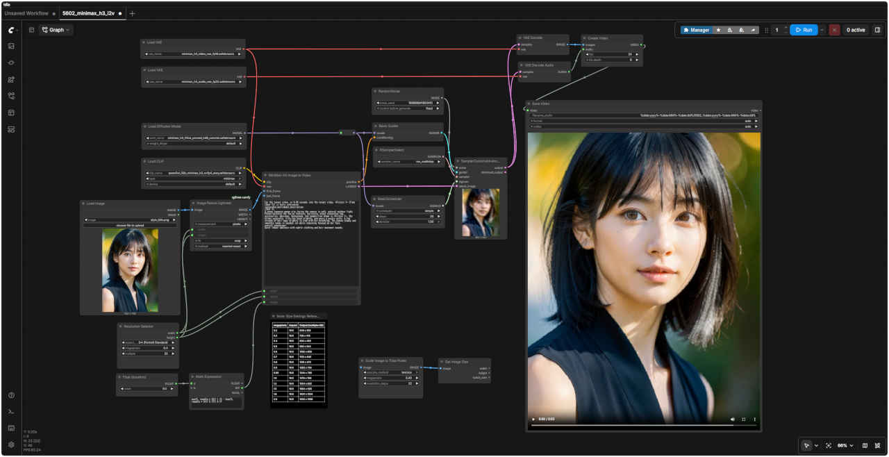The width and height of the screenshot is (889, 457).
Task: Switch to the Unsaved Workflow tab
Action: 26,13
